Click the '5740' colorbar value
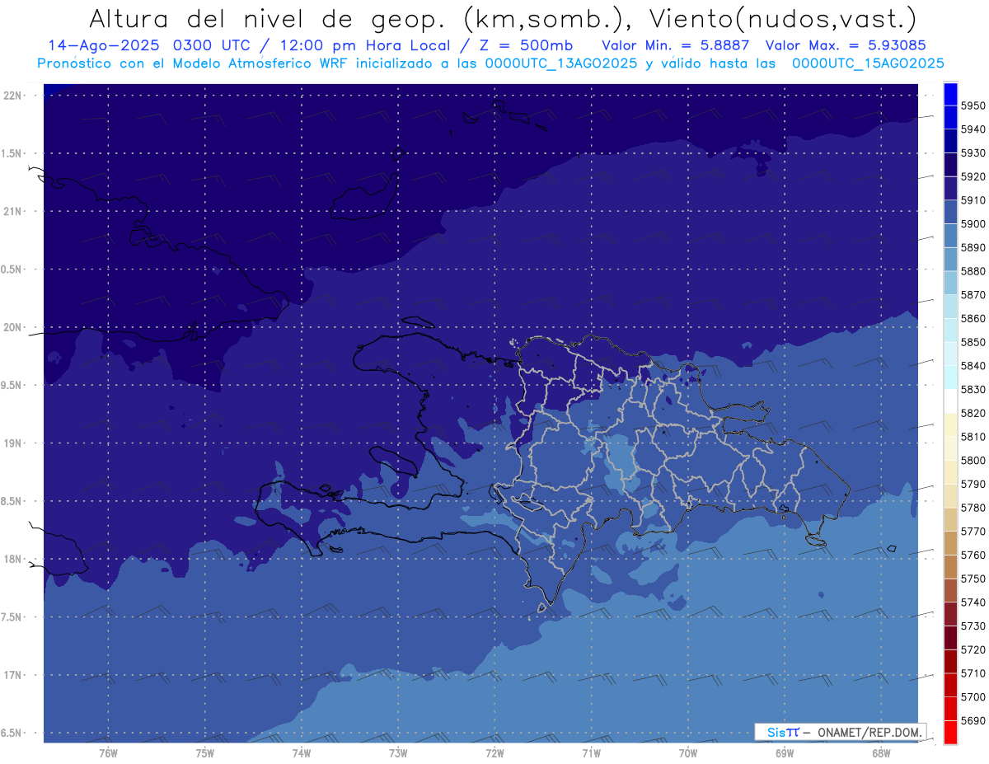 click(973, 602)
